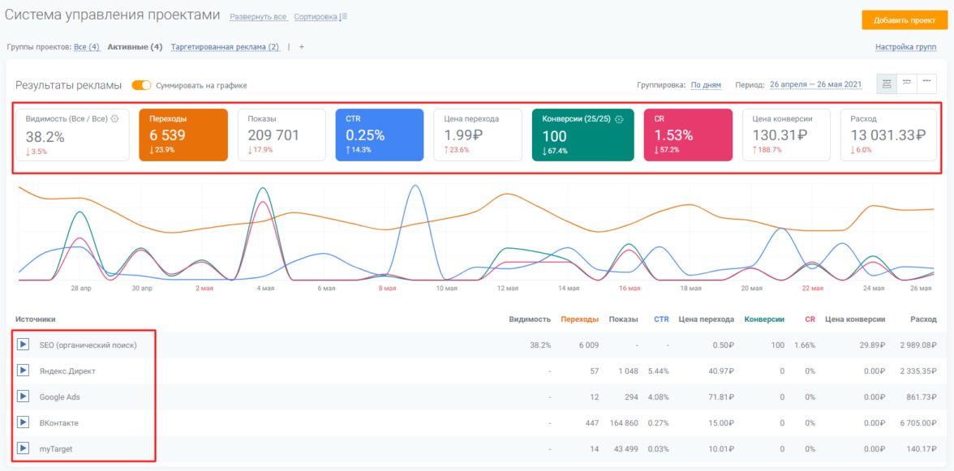Switch to the first chart layout view icon
Image resolution: width=954 pixels, height=471 pixels.
coord(886,83)
